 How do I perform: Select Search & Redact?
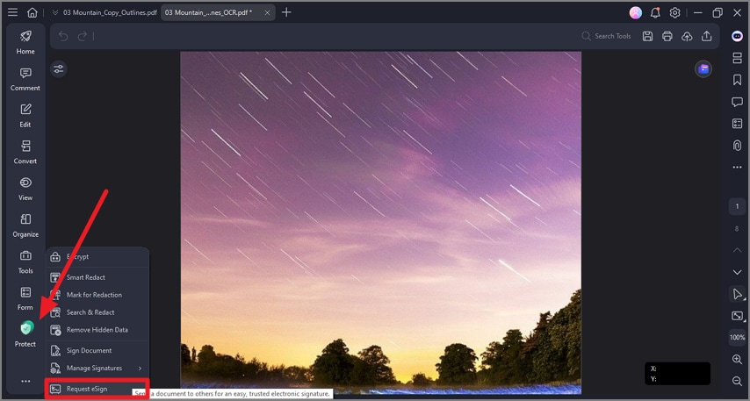point(97,312)
